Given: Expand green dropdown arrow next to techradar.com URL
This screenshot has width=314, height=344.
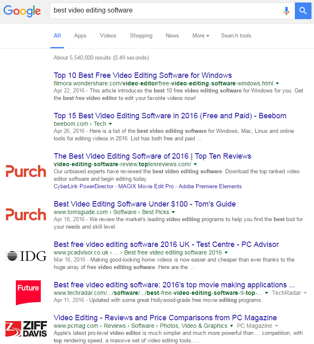Looking at the screenshot, I should coord(267,293).
